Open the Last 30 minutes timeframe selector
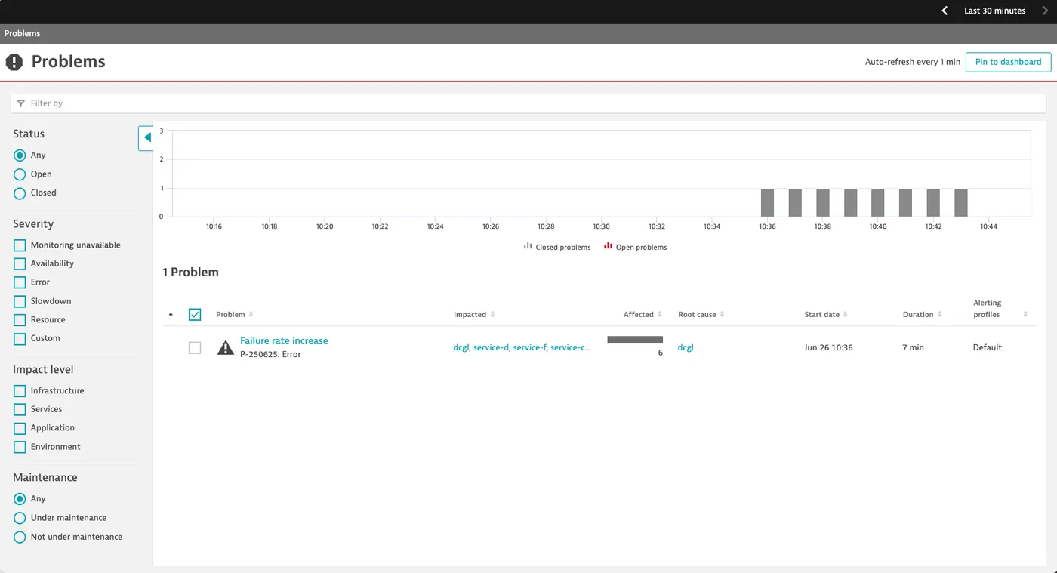 coord(994,11)
